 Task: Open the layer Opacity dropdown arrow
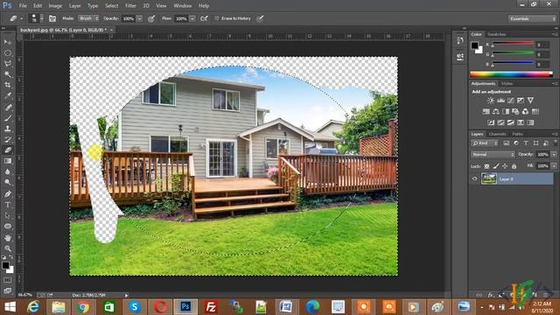pos(554,155)
